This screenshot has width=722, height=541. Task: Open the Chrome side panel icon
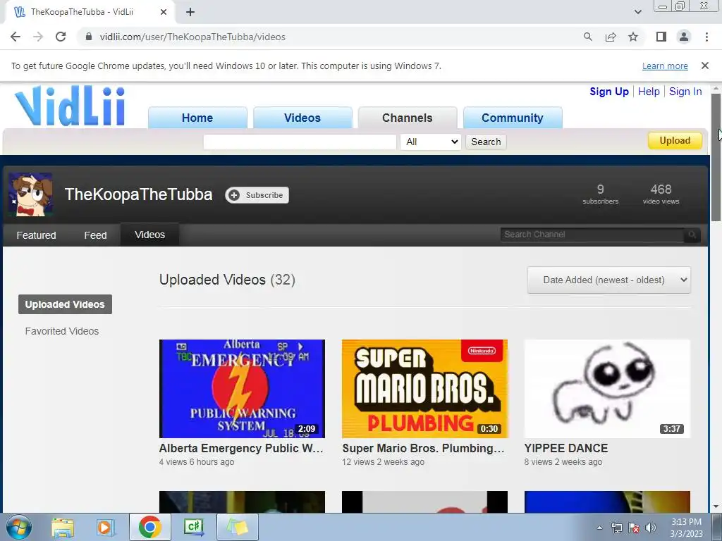coord(661,37)
